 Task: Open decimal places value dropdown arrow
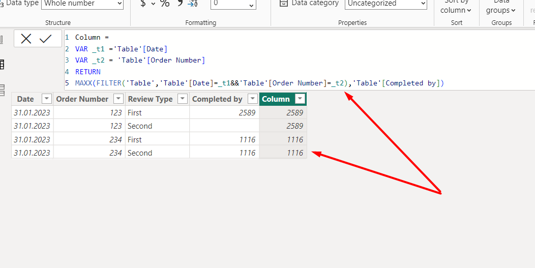pos(251,5)
